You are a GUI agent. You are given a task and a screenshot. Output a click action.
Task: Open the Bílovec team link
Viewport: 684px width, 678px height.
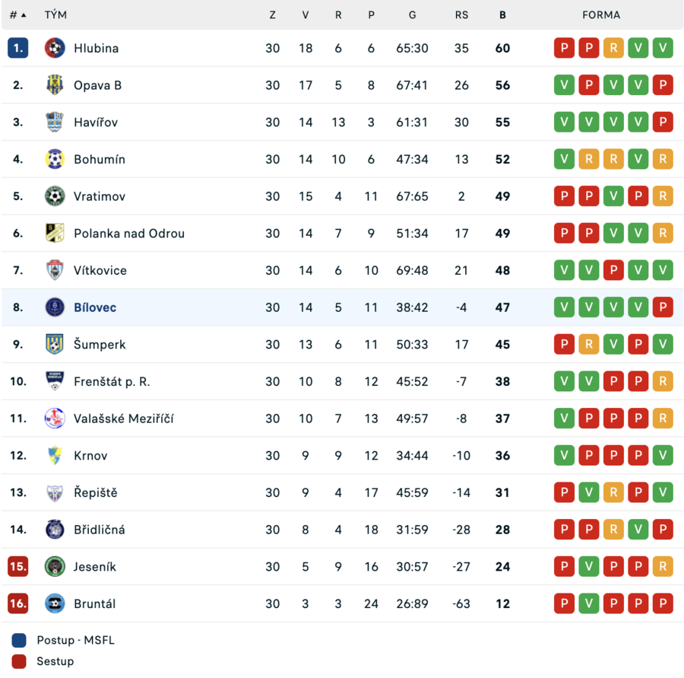tap(95, 307)
